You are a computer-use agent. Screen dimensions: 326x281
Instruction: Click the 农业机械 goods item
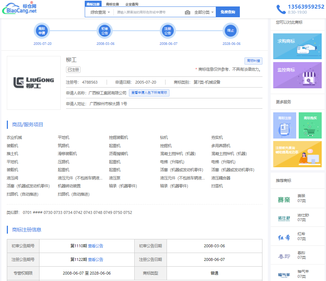tap(14, 137)
